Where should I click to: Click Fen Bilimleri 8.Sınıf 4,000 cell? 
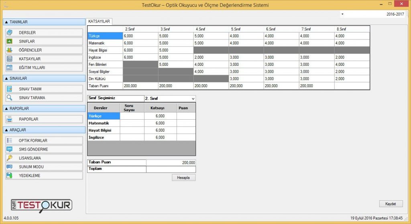pos(352,64)
